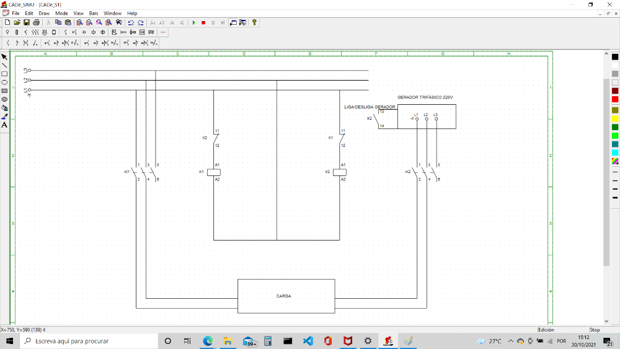Pick the unfilled ellipse tool
Screen dimensions: 620x349
coord(4,82)
